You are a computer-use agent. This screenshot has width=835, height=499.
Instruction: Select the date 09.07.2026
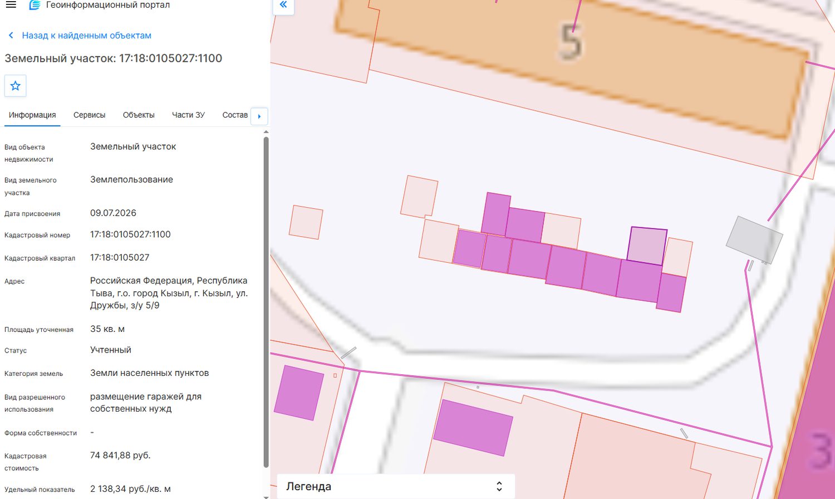tap(113, 213)
